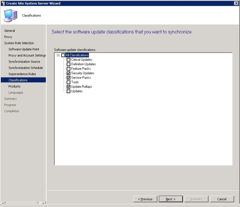This screenshot has width=240, height=207.
Task: Uncheck the Update Rollups option
Action: (68, 86)
